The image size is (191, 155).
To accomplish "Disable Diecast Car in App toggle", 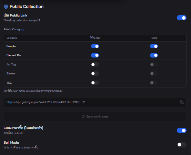I will click(95, 55).
